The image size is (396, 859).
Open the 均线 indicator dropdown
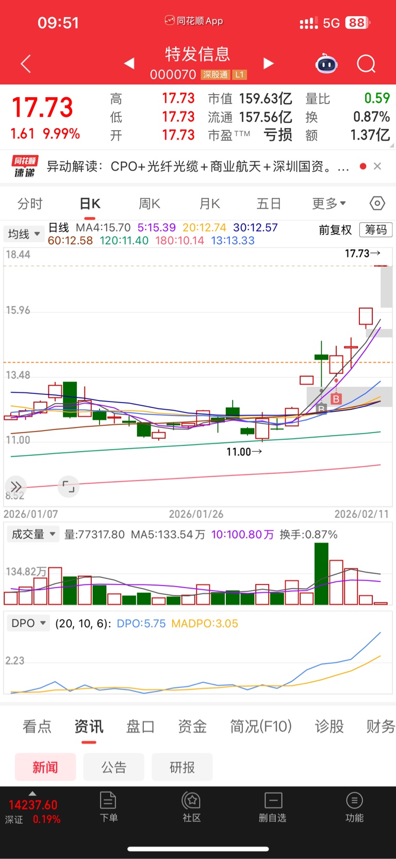coord(23,234)
